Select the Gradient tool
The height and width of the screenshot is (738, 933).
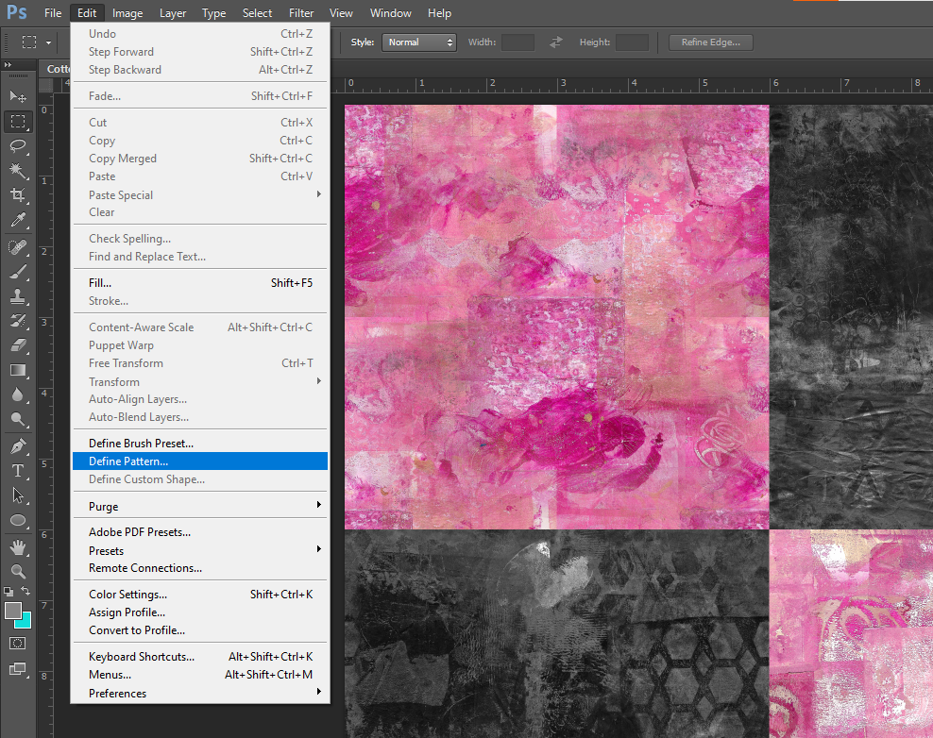pos(18,371)
